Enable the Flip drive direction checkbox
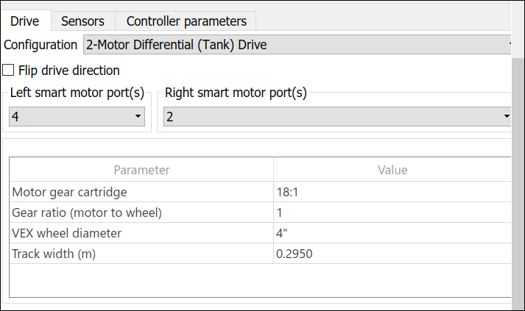 [9, 71]
